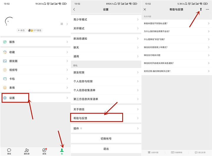212x156 pixels.
Task: Expand chevron on 服务 row
Action: tap(67, 42)
